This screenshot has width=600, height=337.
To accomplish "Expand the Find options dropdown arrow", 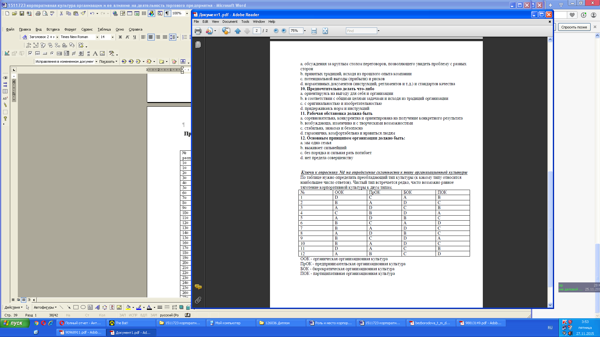I will 378,31.
